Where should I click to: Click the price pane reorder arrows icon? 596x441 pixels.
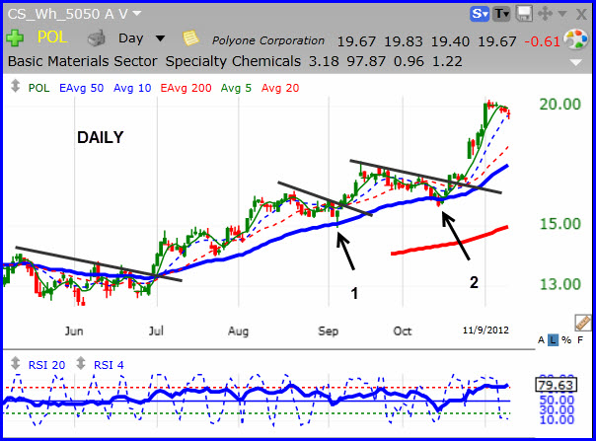[x=15, y=86]
